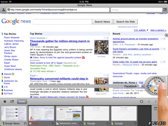The image size is (168, 126).
Task: Tap the small star button left of the dial
Action: [x=143, y=86]
